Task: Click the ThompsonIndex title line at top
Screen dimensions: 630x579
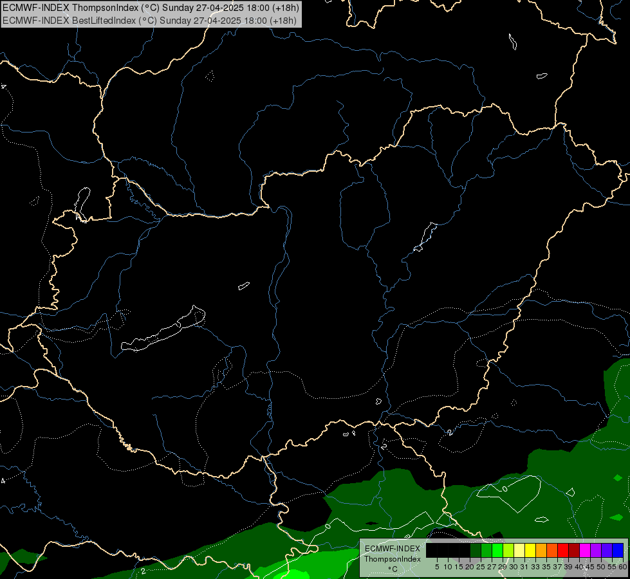Action: pyautogui.click(x=151, y=8)
